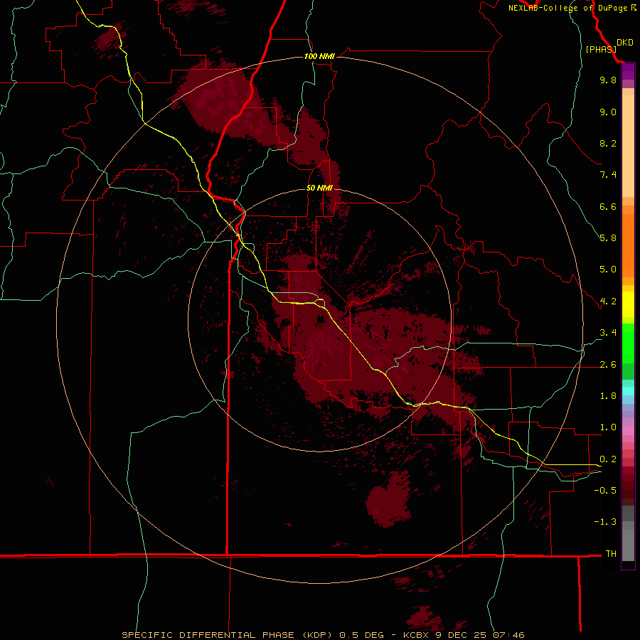This screenshot has height=640, width=640.
Task: Click the 4.2 scale value label
Action: pyautogui.click(x=608, y=302)
